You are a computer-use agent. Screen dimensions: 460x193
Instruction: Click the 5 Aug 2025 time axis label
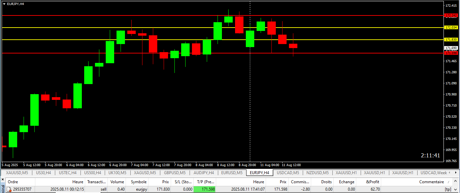[10, 165]
